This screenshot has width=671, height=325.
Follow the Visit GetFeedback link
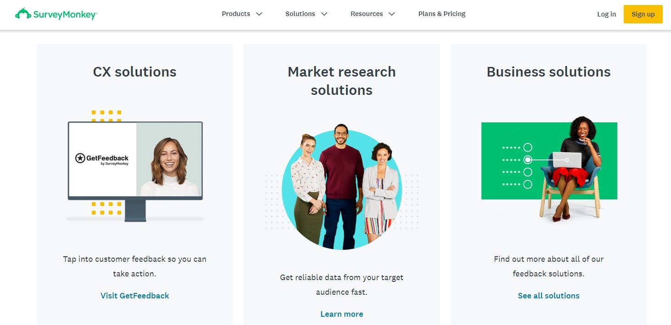pyautogui.click(x=135, y=296)
